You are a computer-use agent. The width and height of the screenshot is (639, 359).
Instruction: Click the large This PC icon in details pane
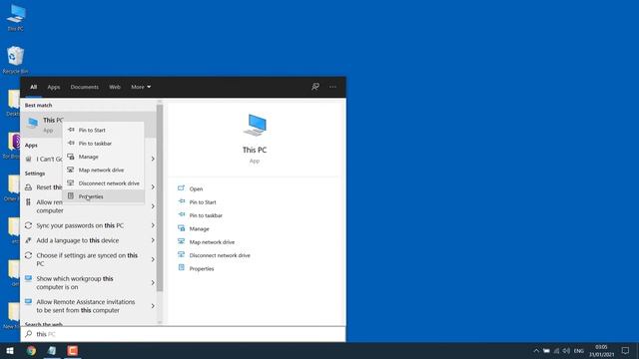(255, 125)
